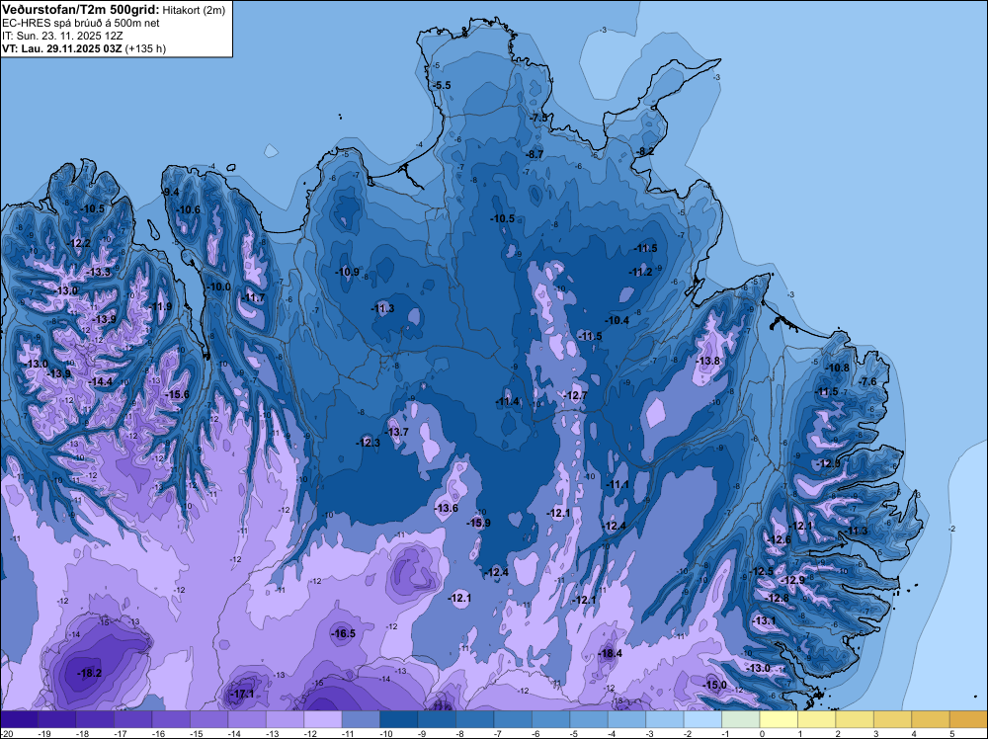The height and width of the screenshot is (739, 988).
Task: Click the -12.2 temperature label
Action: pos(79,243)
